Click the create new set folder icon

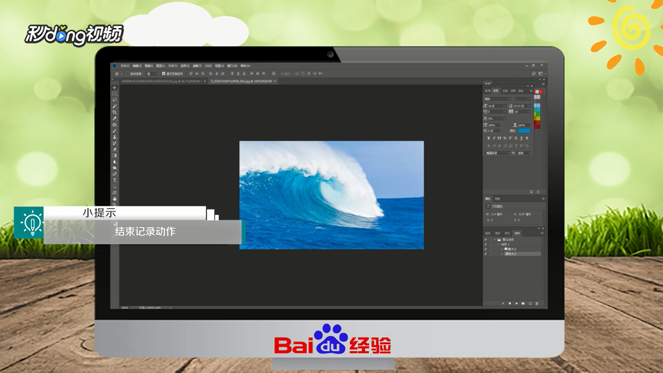(523, 304)
